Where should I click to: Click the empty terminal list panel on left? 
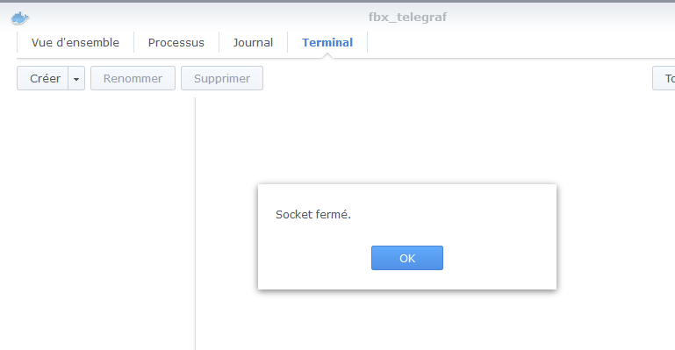105,224
